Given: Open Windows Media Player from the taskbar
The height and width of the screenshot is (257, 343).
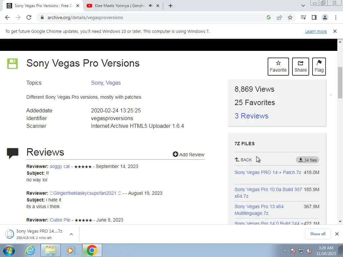Looking at the screenshot, I should pyautogui.click(x=71, y=250).
